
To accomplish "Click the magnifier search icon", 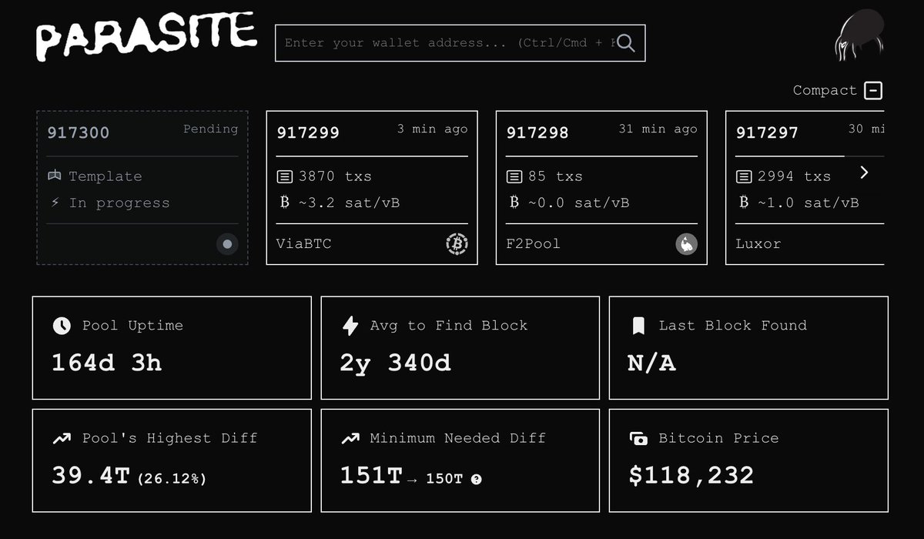I will 626,43.
